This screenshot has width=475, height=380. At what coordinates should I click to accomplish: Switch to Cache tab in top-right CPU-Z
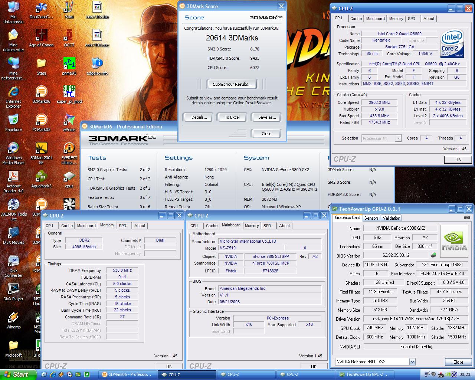coord(356,19)
